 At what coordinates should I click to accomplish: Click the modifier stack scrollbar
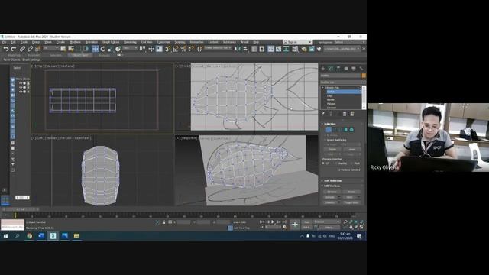364,98
